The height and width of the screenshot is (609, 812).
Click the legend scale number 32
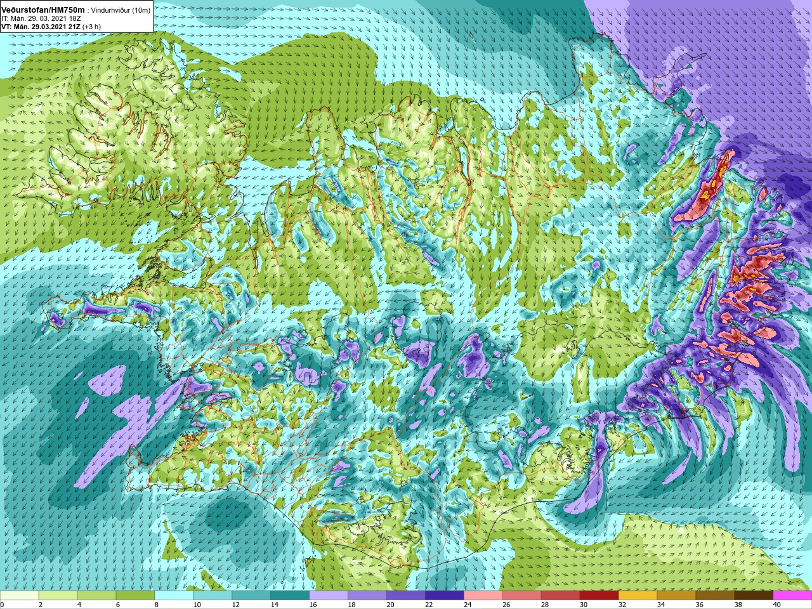(622, 605)
